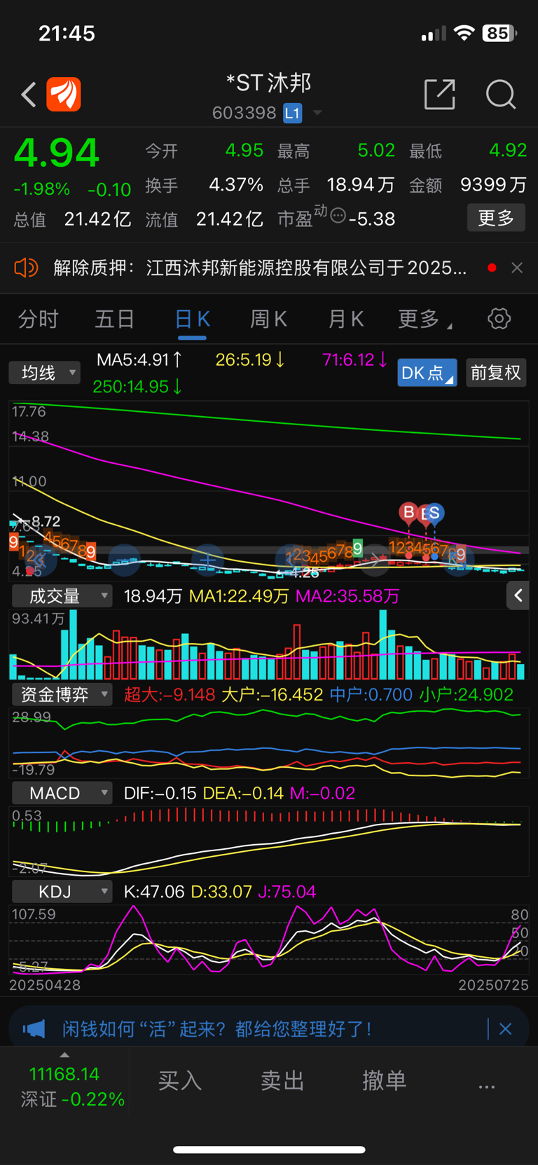Viewport: 538px width, 1165px height.
Task: Tap the blue S sell marker
Action: tap(434, 513)
